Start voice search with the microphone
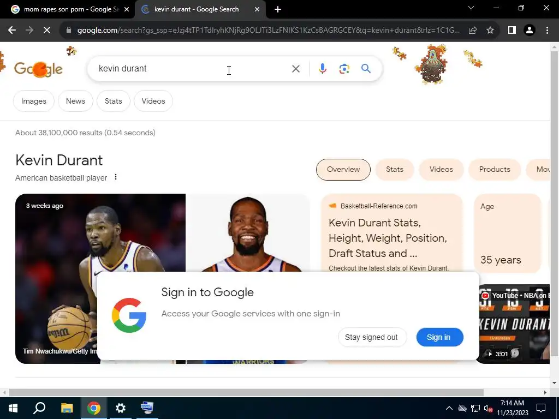 tap(322, 68)
